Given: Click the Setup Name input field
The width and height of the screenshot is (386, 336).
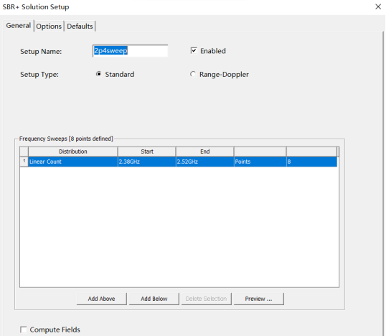Looking at the screenshot, I should 131,51.
